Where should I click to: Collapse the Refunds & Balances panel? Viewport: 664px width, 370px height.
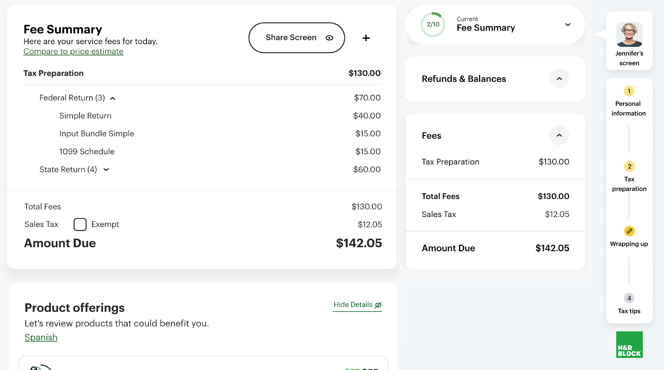point(559,79)
